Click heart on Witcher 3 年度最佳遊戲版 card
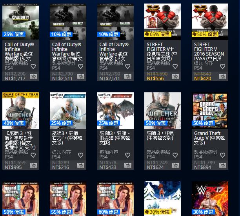This screenshot has height=216, width=240. [33, 155]
